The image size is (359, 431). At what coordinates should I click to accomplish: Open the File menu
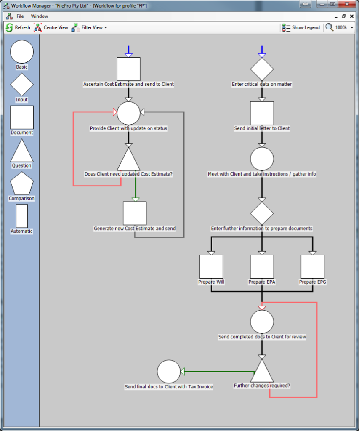coord(20,16)
